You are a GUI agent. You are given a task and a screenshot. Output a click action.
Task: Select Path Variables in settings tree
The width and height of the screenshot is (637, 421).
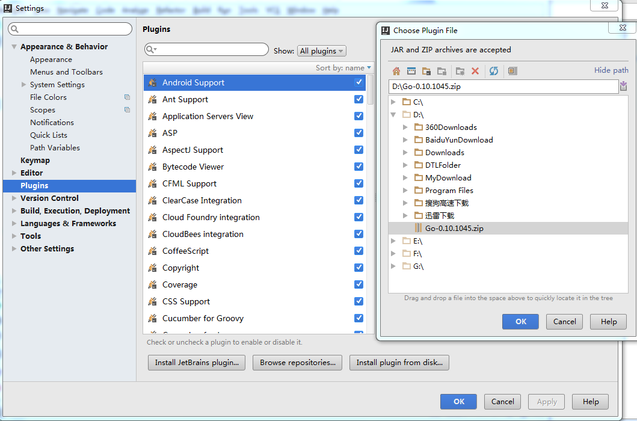pyautogui.click(x=55, y=147)
